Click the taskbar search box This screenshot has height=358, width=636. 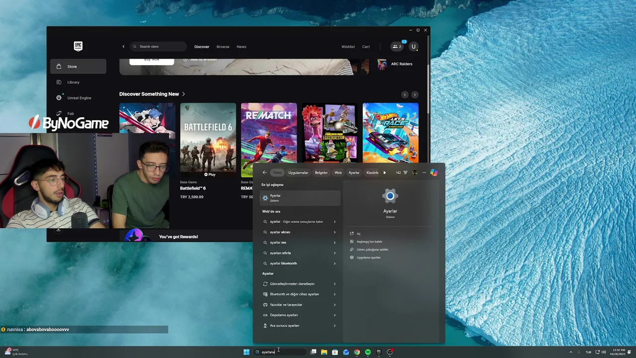(x=280, y=352)
